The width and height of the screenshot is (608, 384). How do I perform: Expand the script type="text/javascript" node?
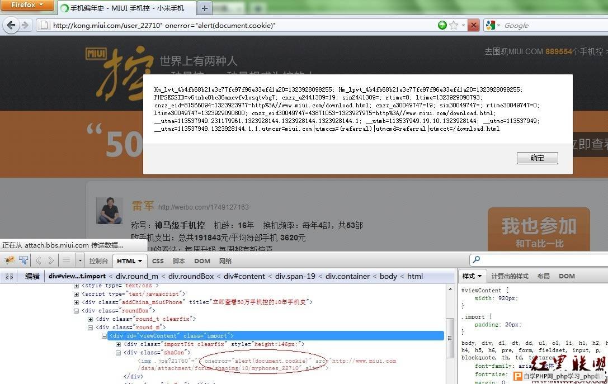(x=77, y=294)
